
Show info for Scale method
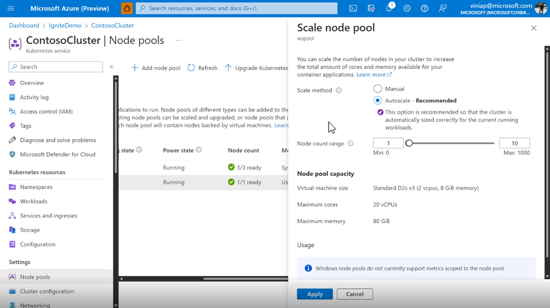(x=338, y=90)
